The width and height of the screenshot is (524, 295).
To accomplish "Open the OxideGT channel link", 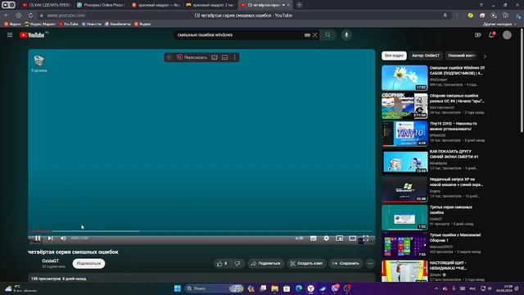I will click(x=50, y=261).
